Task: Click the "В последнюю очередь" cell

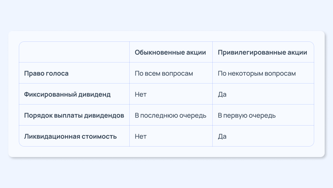Action: (x=170, y=116)
